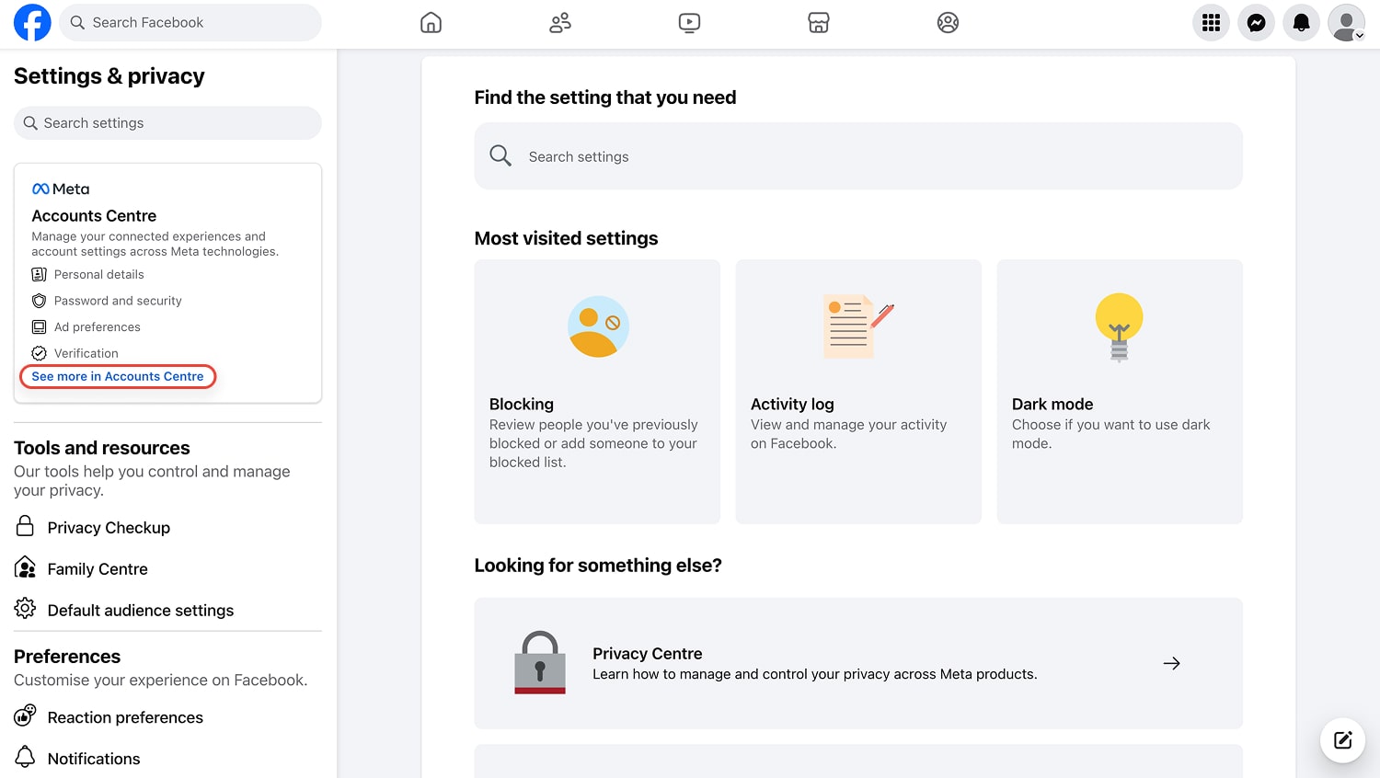Viewport: 1380px width, 778px height.
Task: Click the new message compose button
Action: [x=1342, y=740]
